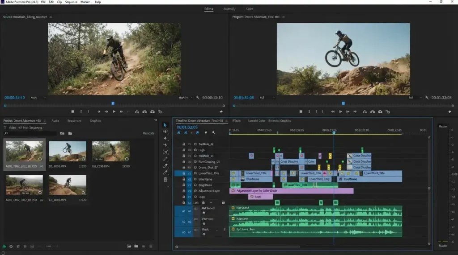This screenshot has height=255, width=458.
Task: Click the Extract icon in Program monitor
Action: tap(373, 111)
